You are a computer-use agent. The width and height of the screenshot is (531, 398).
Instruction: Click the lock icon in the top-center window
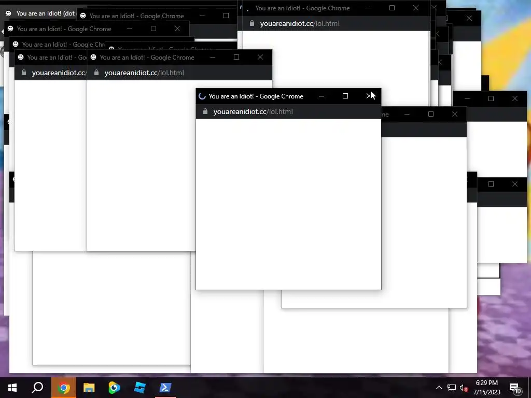pos(252,23)
